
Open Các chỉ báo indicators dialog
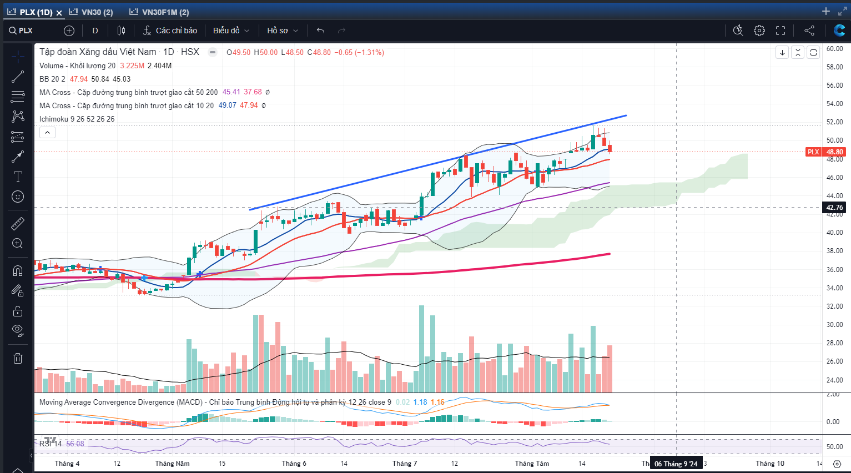click(170, 31)
